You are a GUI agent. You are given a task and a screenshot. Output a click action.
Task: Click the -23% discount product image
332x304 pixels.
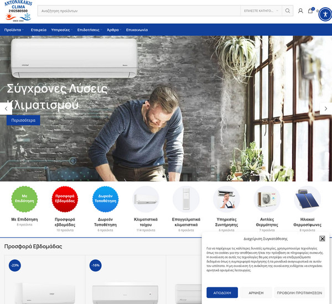click(x=45, y=293)
